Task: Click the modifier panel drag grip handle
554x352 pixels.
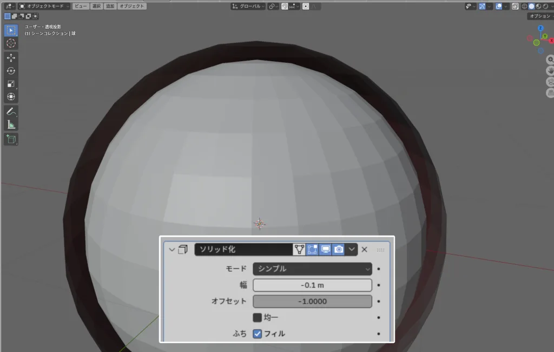Action: click(x=380, y=250)
